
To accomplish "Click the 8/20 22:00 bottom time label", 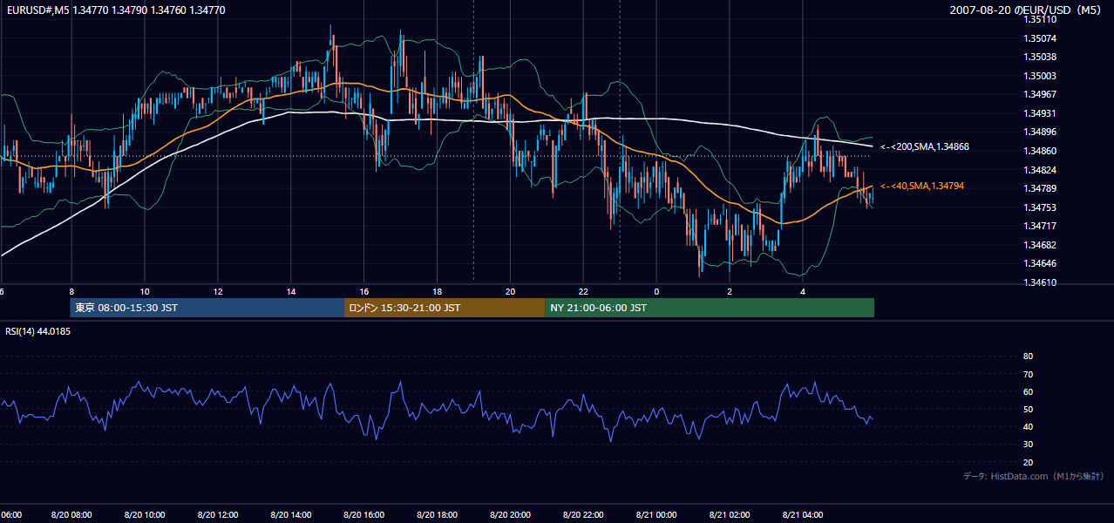I will pos(583,514).
